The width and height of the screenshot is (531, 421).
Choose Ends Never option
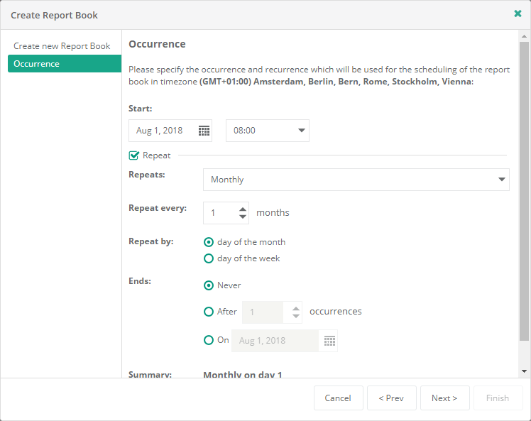209,285
